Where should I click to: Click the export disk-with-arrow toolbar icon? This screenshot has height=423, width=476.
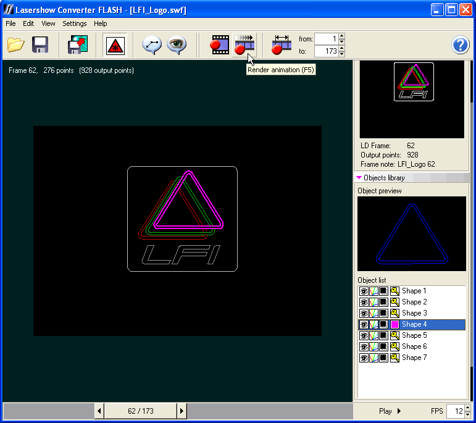[78, 45]
